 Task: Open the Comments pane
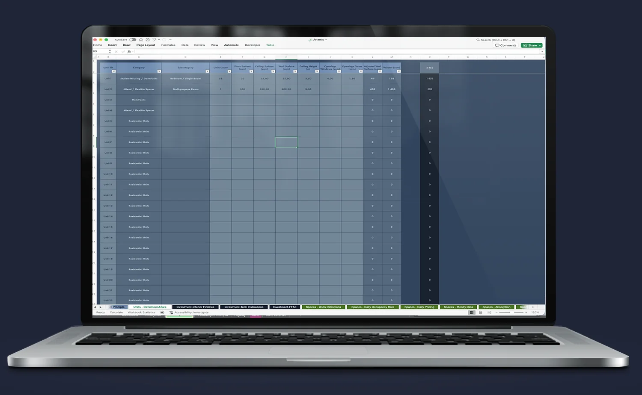point(506,45)
